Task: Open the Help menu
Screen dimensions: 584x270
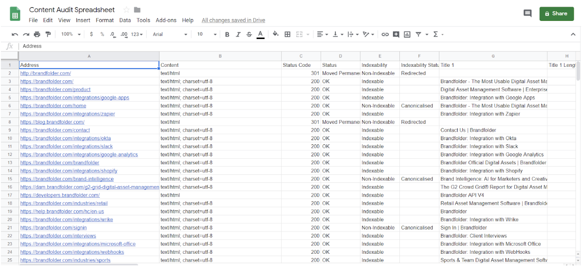Action: (188, 20)
